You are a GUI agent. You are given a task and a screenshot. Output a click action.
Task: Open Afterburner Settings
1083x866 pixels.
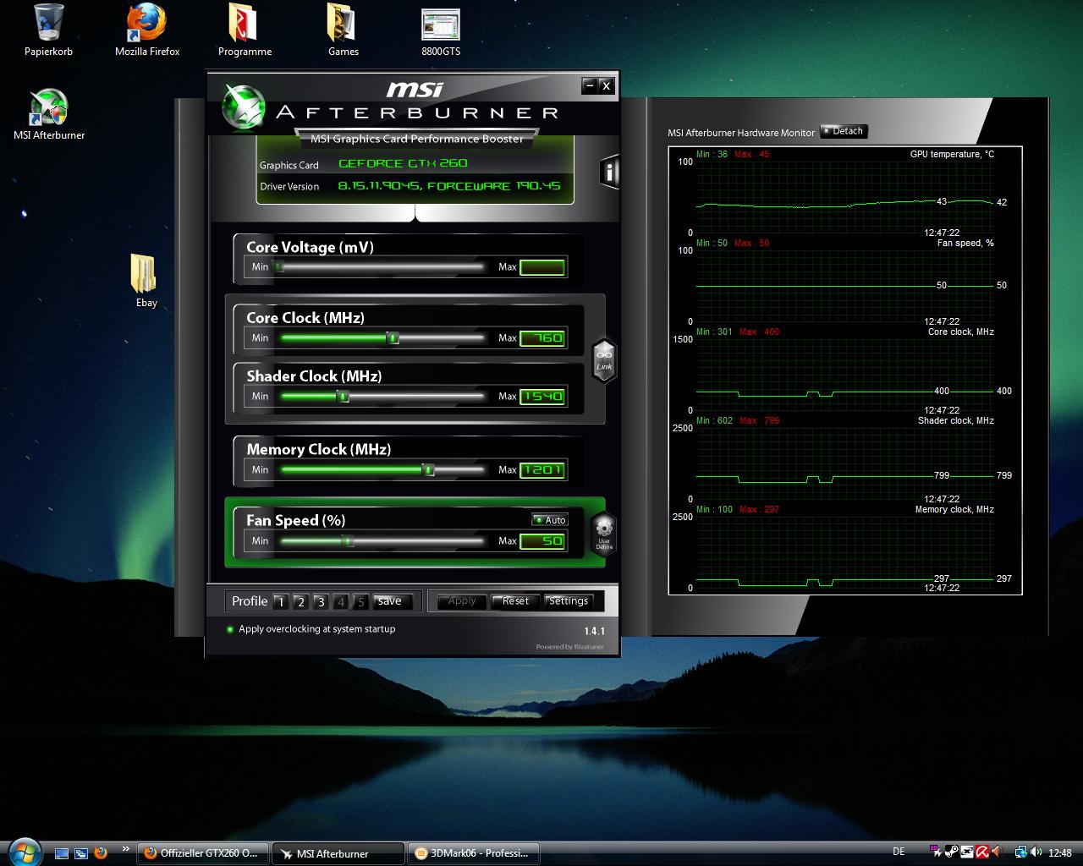[568, 601]
